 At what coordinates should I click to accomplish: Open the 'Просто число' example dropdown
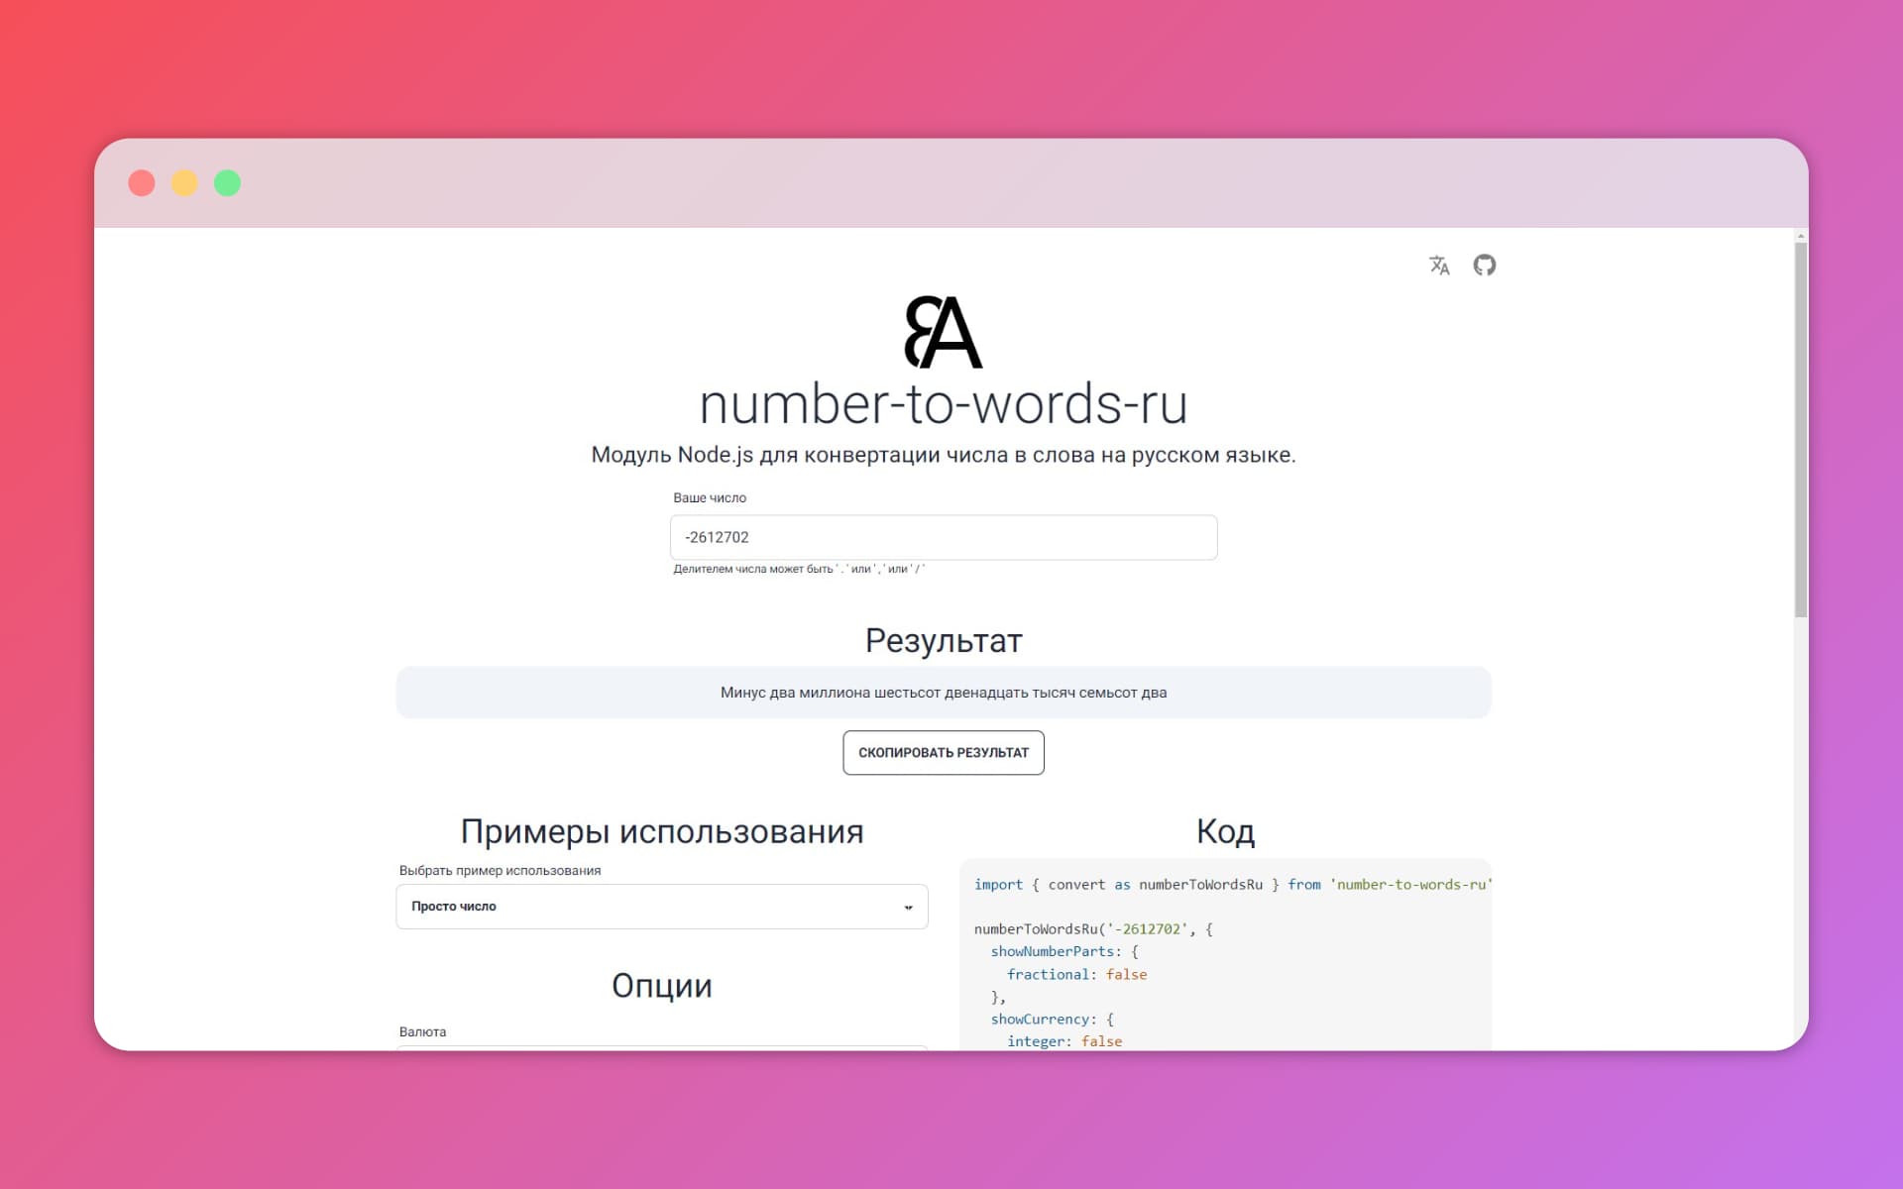pos(662,907)
